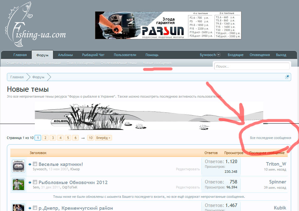Open the Все последние сообщения link
Screen dimensions: 299x211
(270, 138)
